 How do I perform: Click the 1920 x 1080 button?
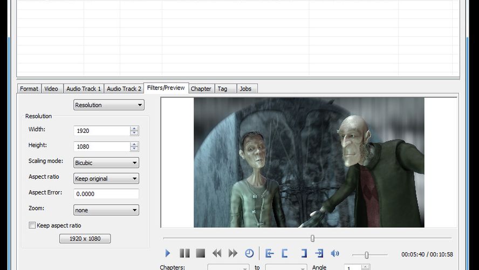(85, 239)
